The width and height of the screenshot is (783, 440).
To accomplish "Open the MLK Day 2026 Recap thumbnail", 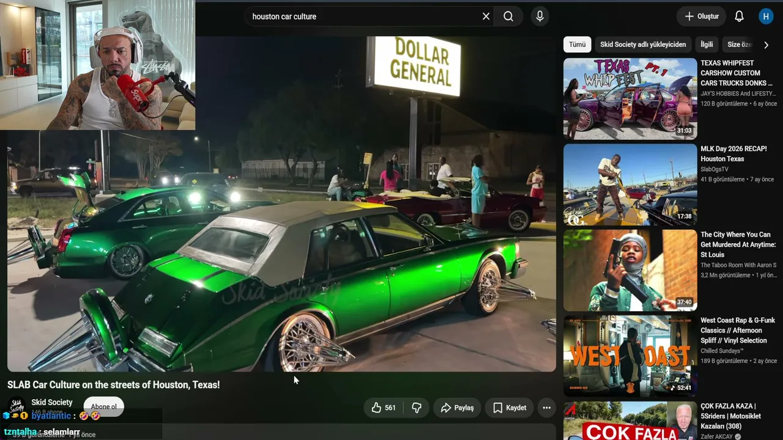I will click(x=630, y=185).
